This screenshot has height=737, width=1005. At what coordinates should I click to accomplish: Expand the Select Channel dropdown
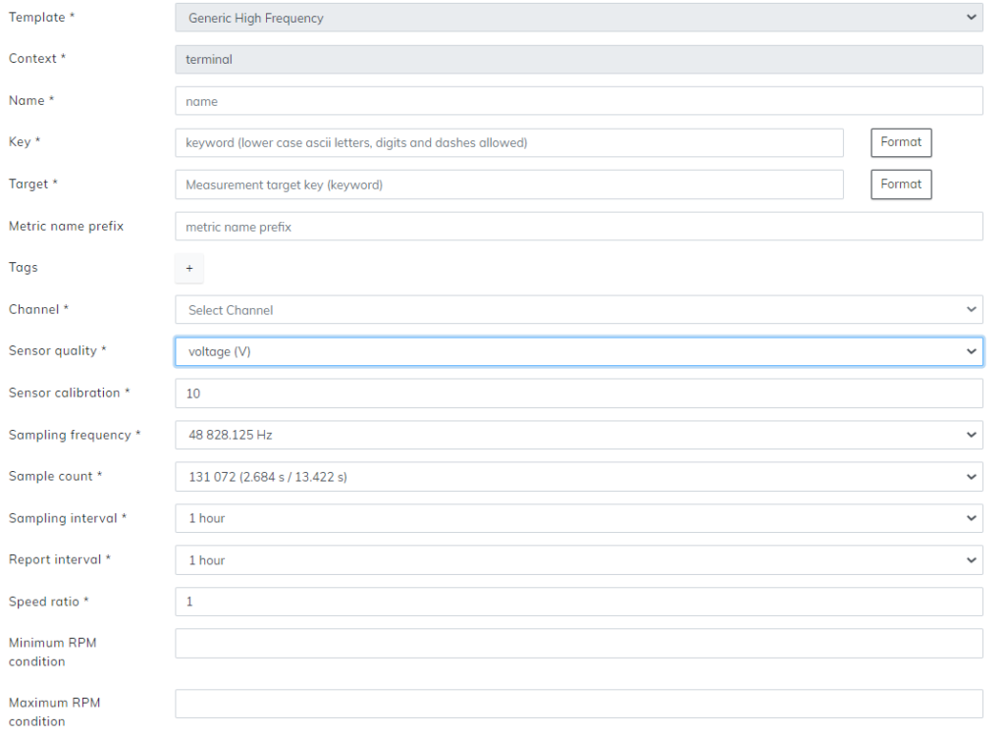click(578, 310)
